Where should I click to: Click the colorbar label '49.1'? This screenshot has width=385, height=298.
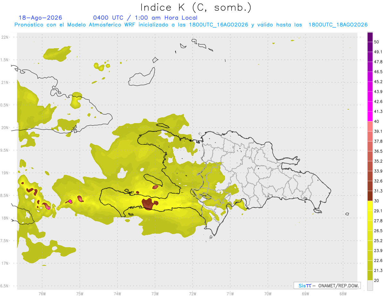click(x=378, y=52)
